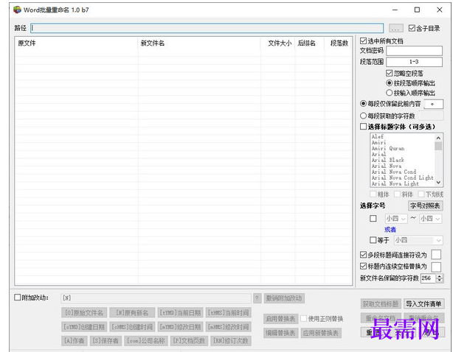
Task: Click the [mYMD]修改日期 tag button
Action: point(180,327)
